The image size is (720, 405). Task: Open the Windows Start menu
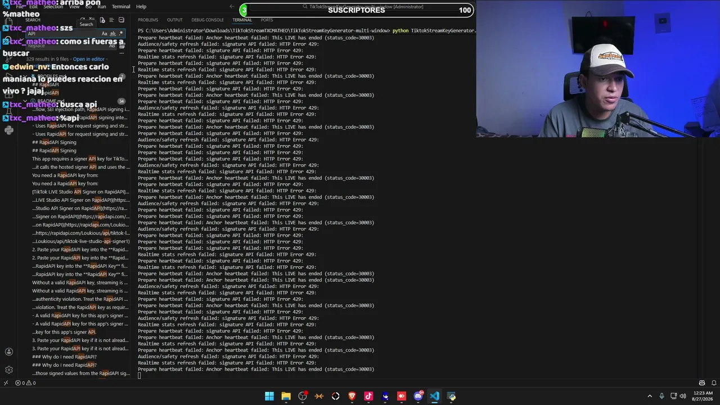(269, 396)
